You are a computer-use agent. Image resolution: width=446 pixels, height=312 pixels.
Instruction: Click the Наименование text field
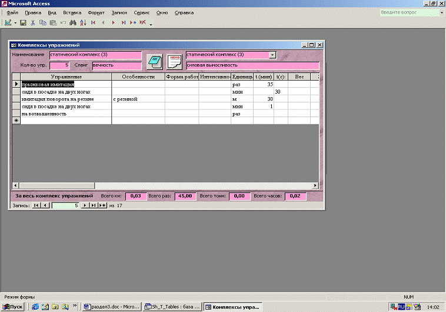click(95, 55)
